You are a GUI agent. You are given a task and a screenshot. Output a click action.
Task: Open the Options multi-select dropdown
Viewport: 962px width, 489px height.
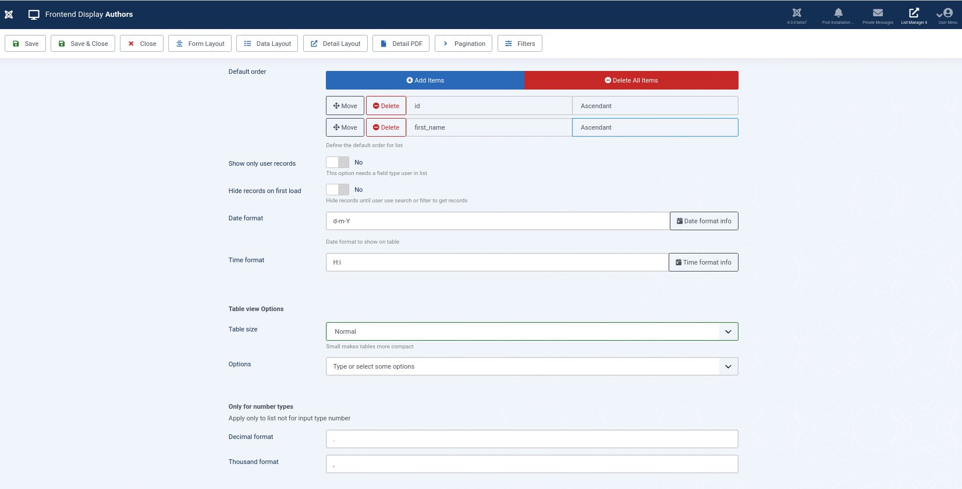click(x=531, y=366)
